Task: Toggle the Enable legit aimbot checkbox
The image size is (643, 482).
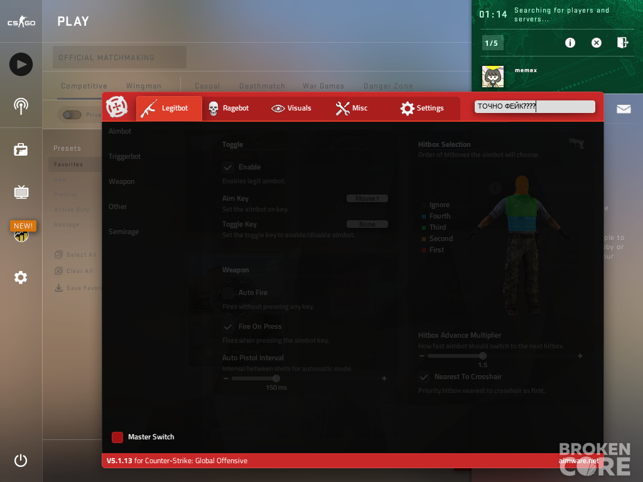Action: pos(228,167)
